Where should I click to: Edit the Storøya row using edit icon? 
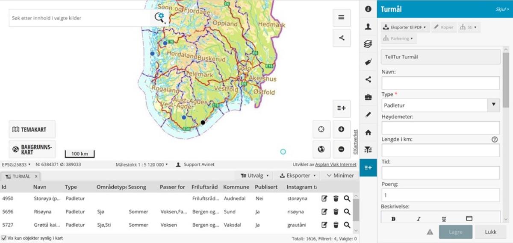(x=324, y=199)
